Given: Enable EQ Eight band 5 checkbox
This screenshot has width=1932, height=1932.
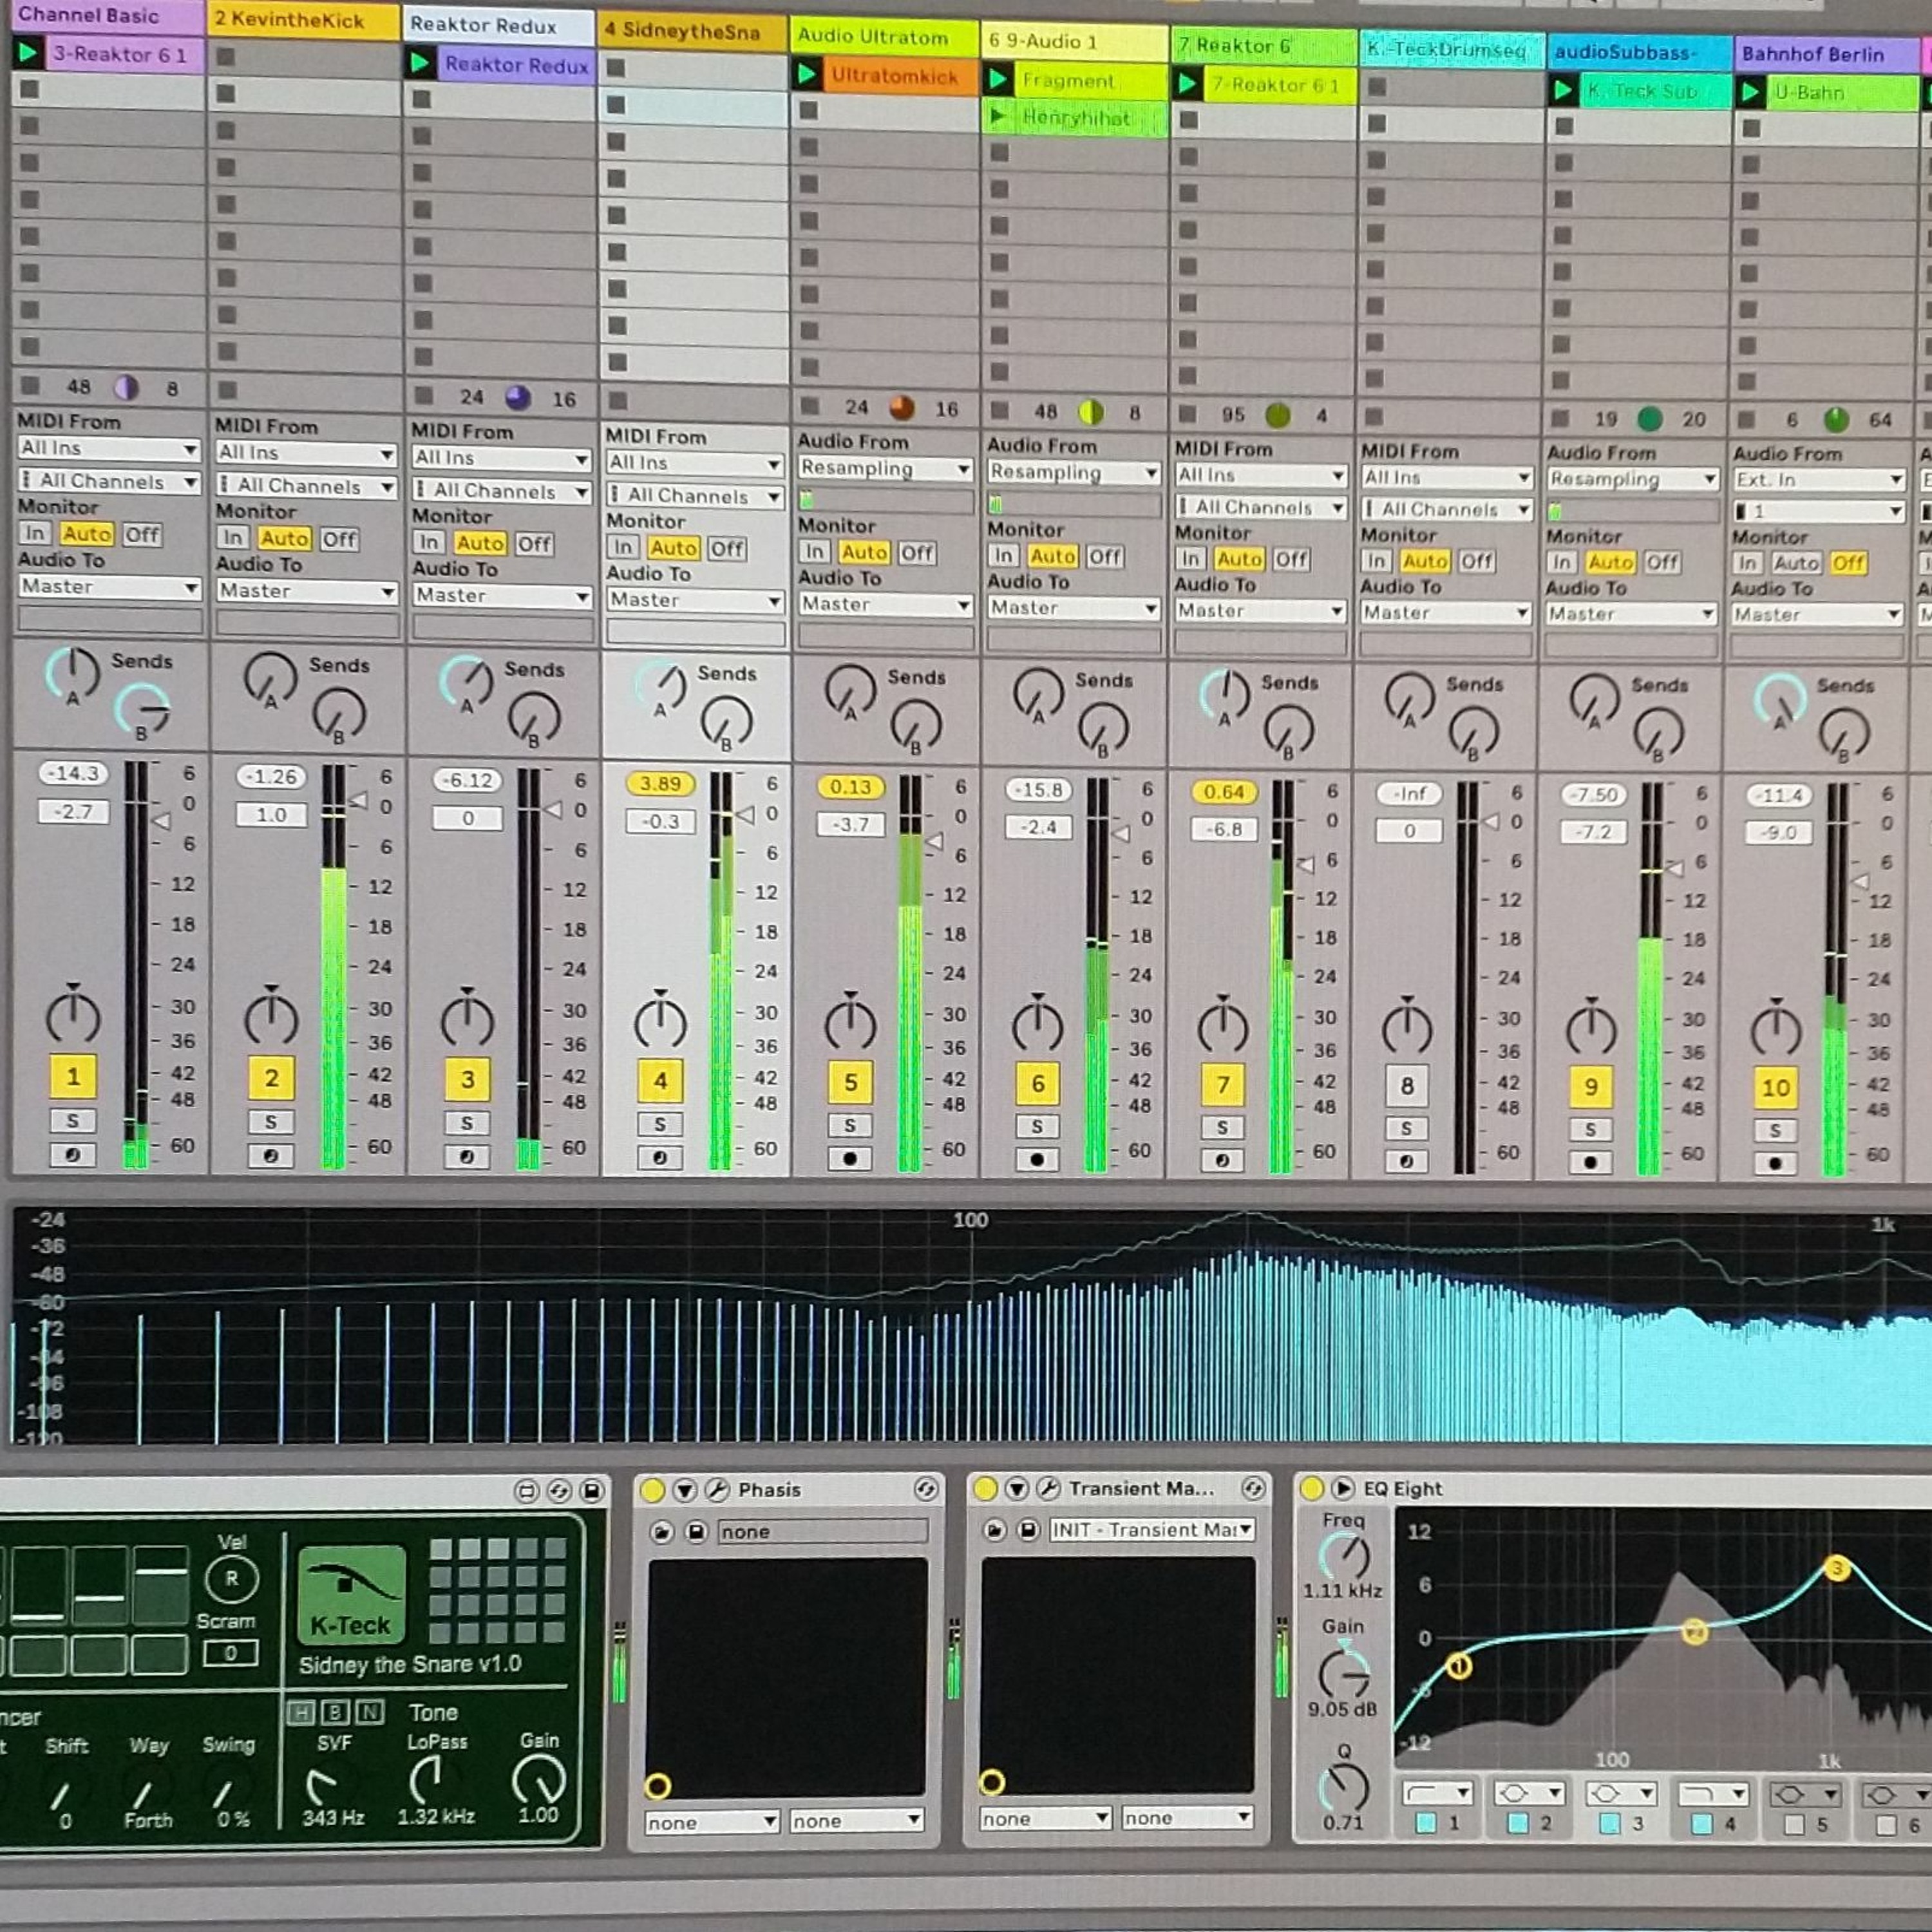Looking at the screenshot, I should click(1795, 1825).
